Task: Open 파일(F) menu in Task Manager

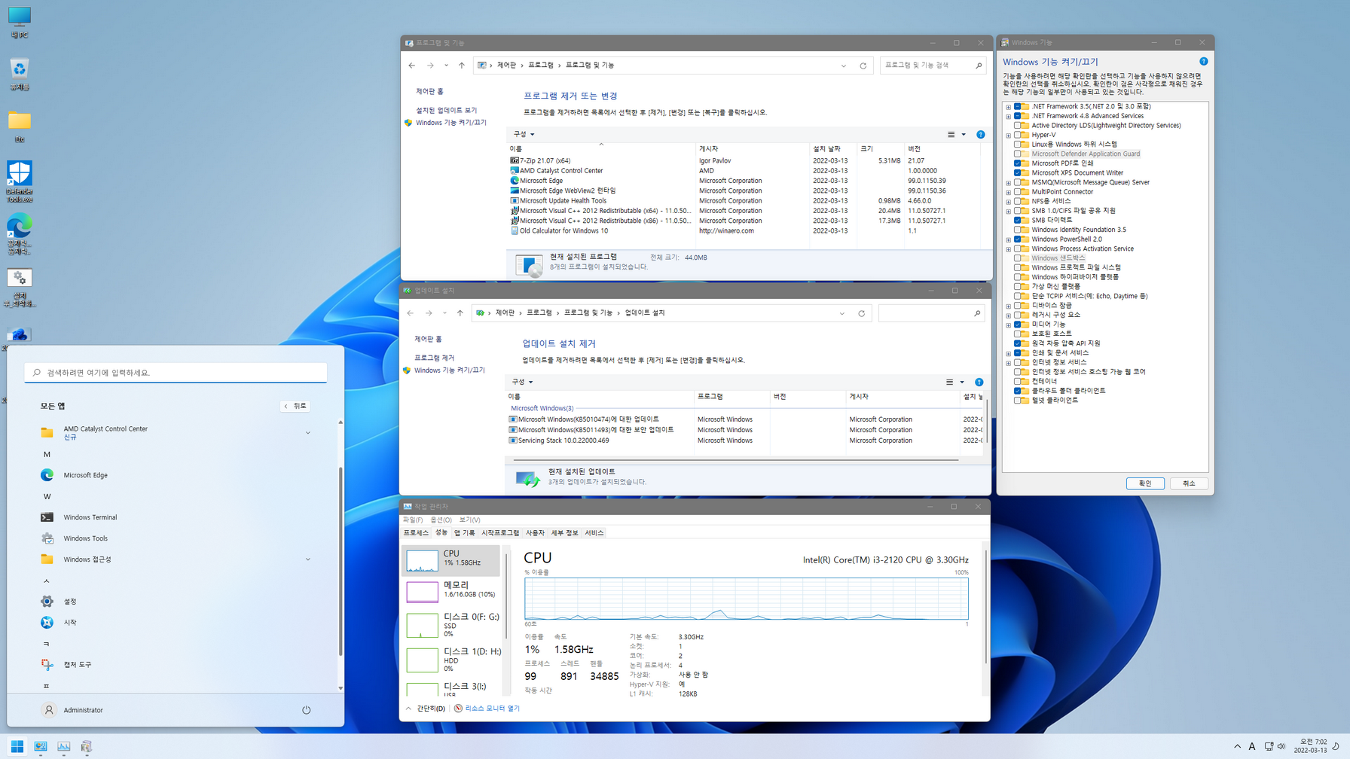Action: [x=413, y=520]
